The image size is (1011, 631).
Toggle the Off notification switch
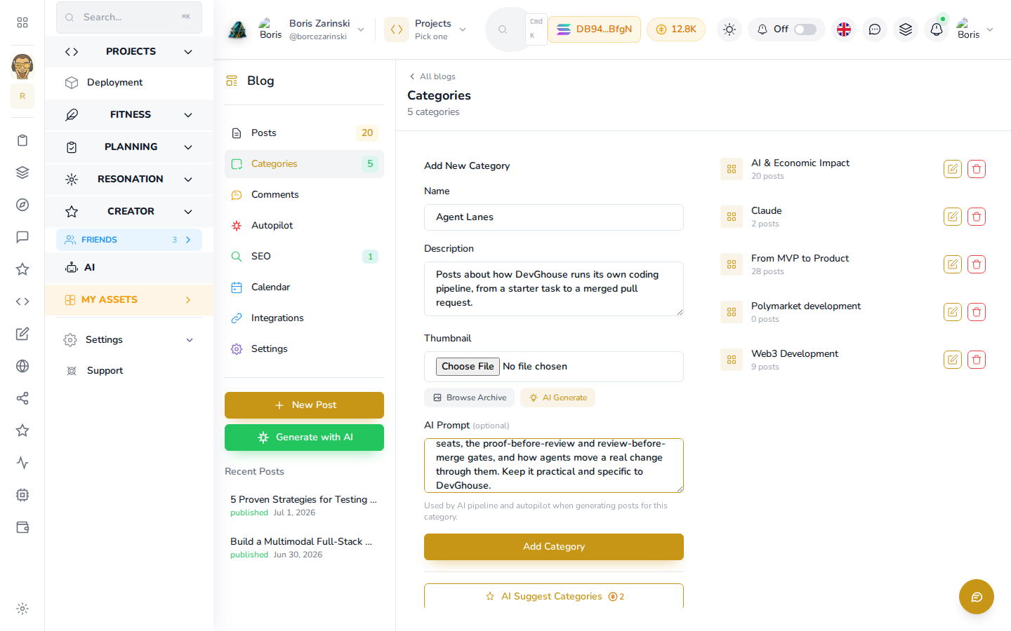pos(805,29)
